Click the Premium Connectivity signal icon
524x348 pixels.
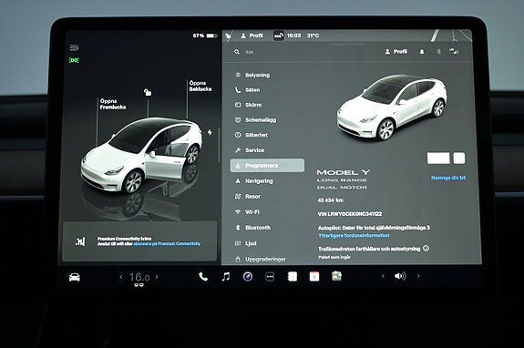[80, 241]
